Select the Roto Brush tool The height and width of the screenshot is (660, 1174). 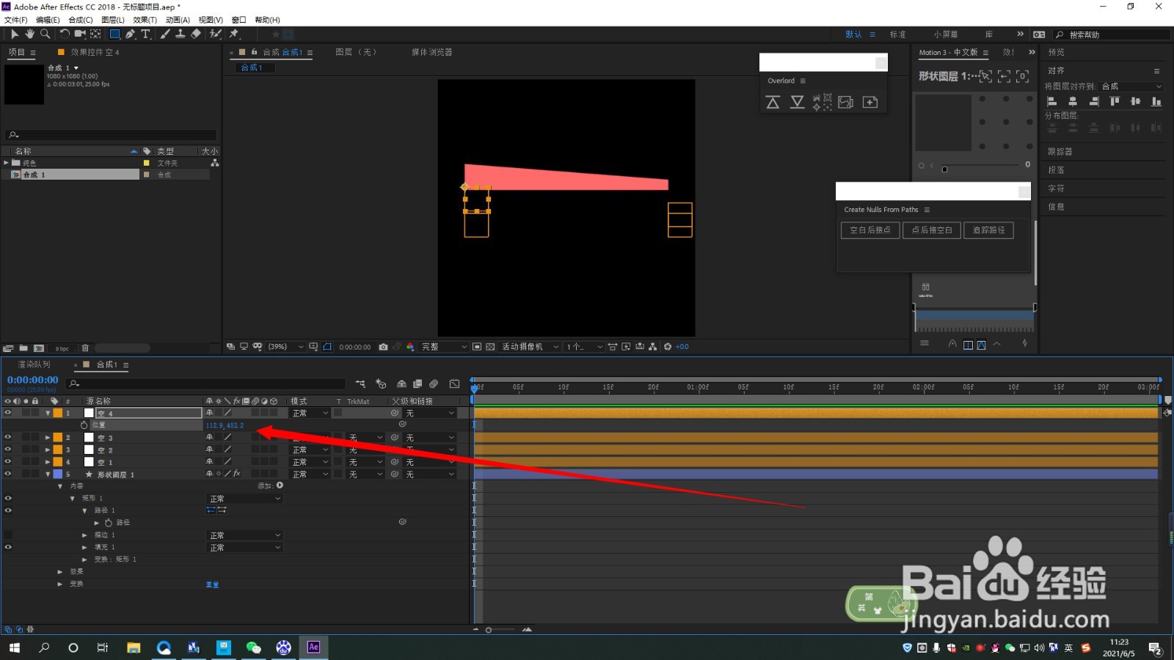pos(216,34)
